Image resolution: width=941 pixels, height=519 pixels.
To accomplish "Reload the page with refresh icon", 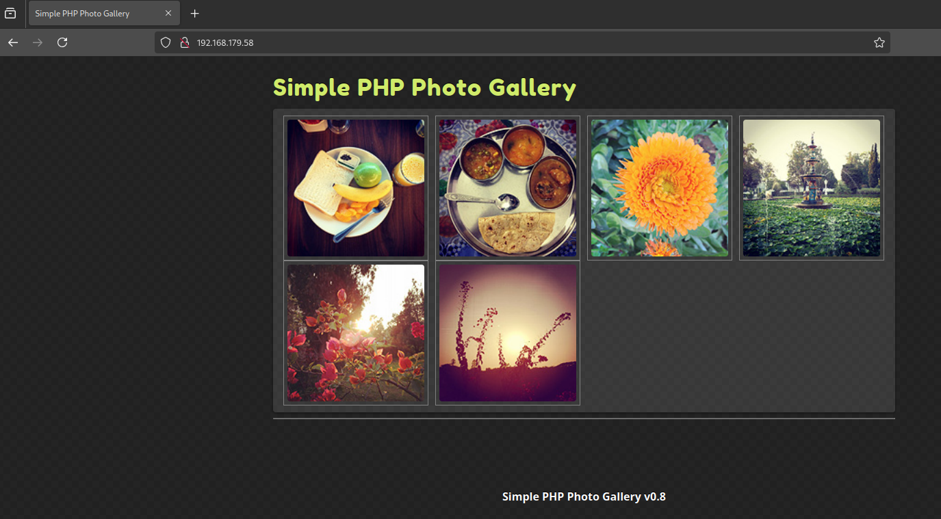I will (x=62, y=42).
